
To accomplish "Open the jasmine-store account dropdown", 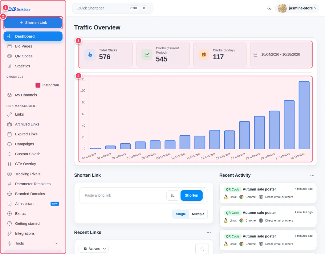I will [297, 8].
